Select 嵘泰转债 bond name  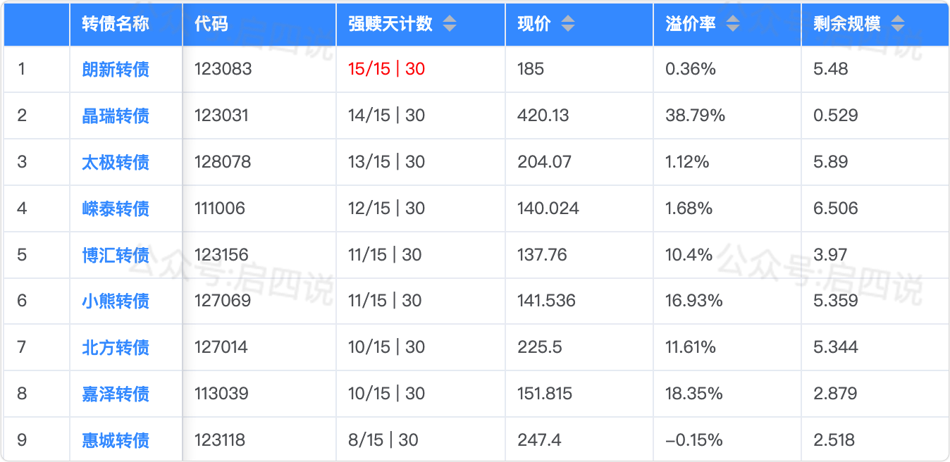pos(116,208)
